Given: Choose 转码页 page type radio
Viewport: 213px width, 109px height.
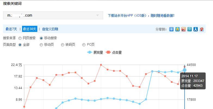Looking at the screenshot, I should coord(63,45).
